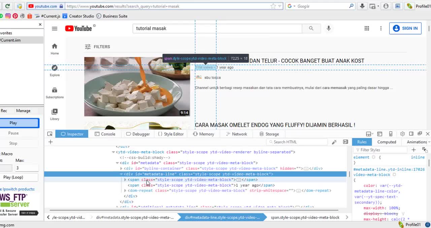Focus the Search HTML field

296,142
